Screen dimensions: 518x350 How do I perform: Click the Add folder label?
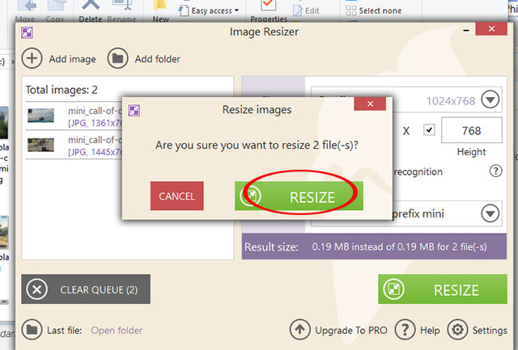coord(158,59)
